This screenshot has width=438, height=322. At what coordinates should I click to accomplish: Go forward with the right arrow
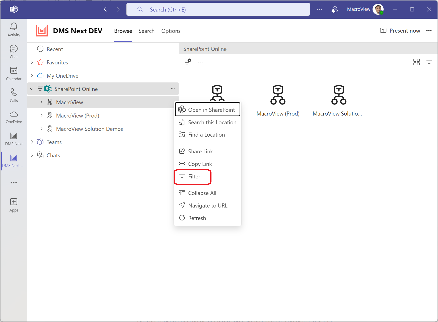click(118, 9)
